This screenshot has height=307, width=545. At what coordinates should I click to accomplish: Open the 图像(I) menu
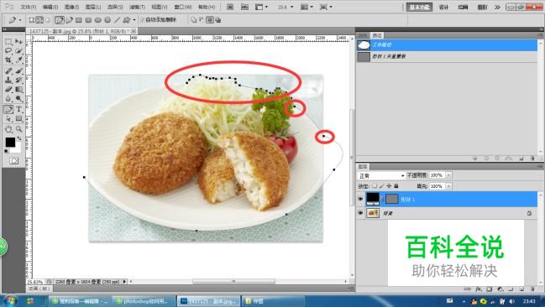click(71, 7)
